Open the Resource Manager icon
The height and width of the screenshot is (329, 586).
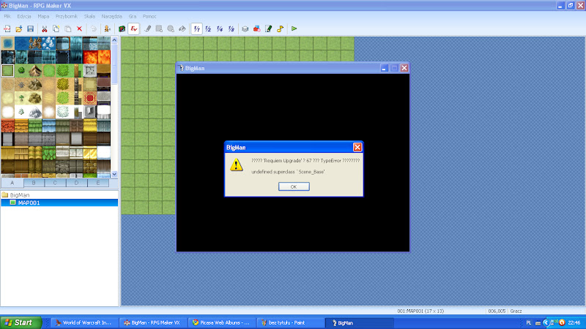click(257, 29)
